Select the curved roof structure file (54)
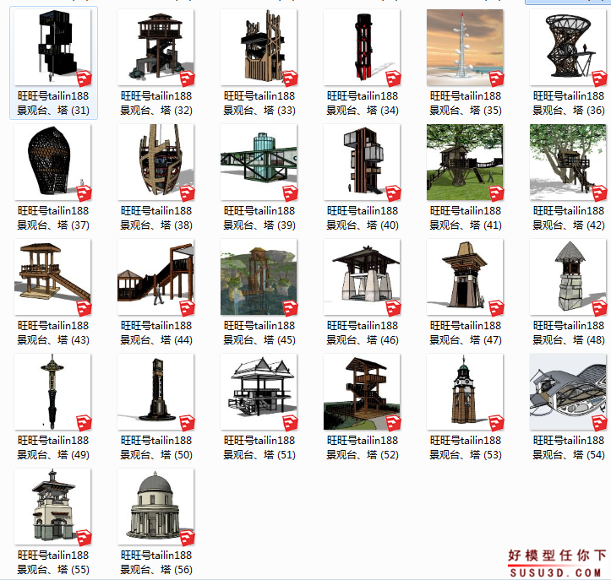This screenshot has height=580, width=611. tap(568, 392)
